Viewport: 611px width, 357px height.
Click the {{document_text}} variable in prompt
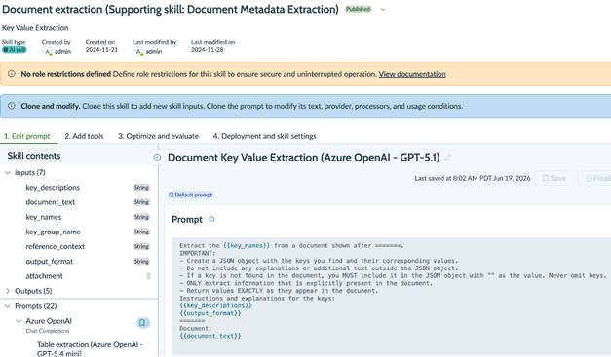pos(210,336)
